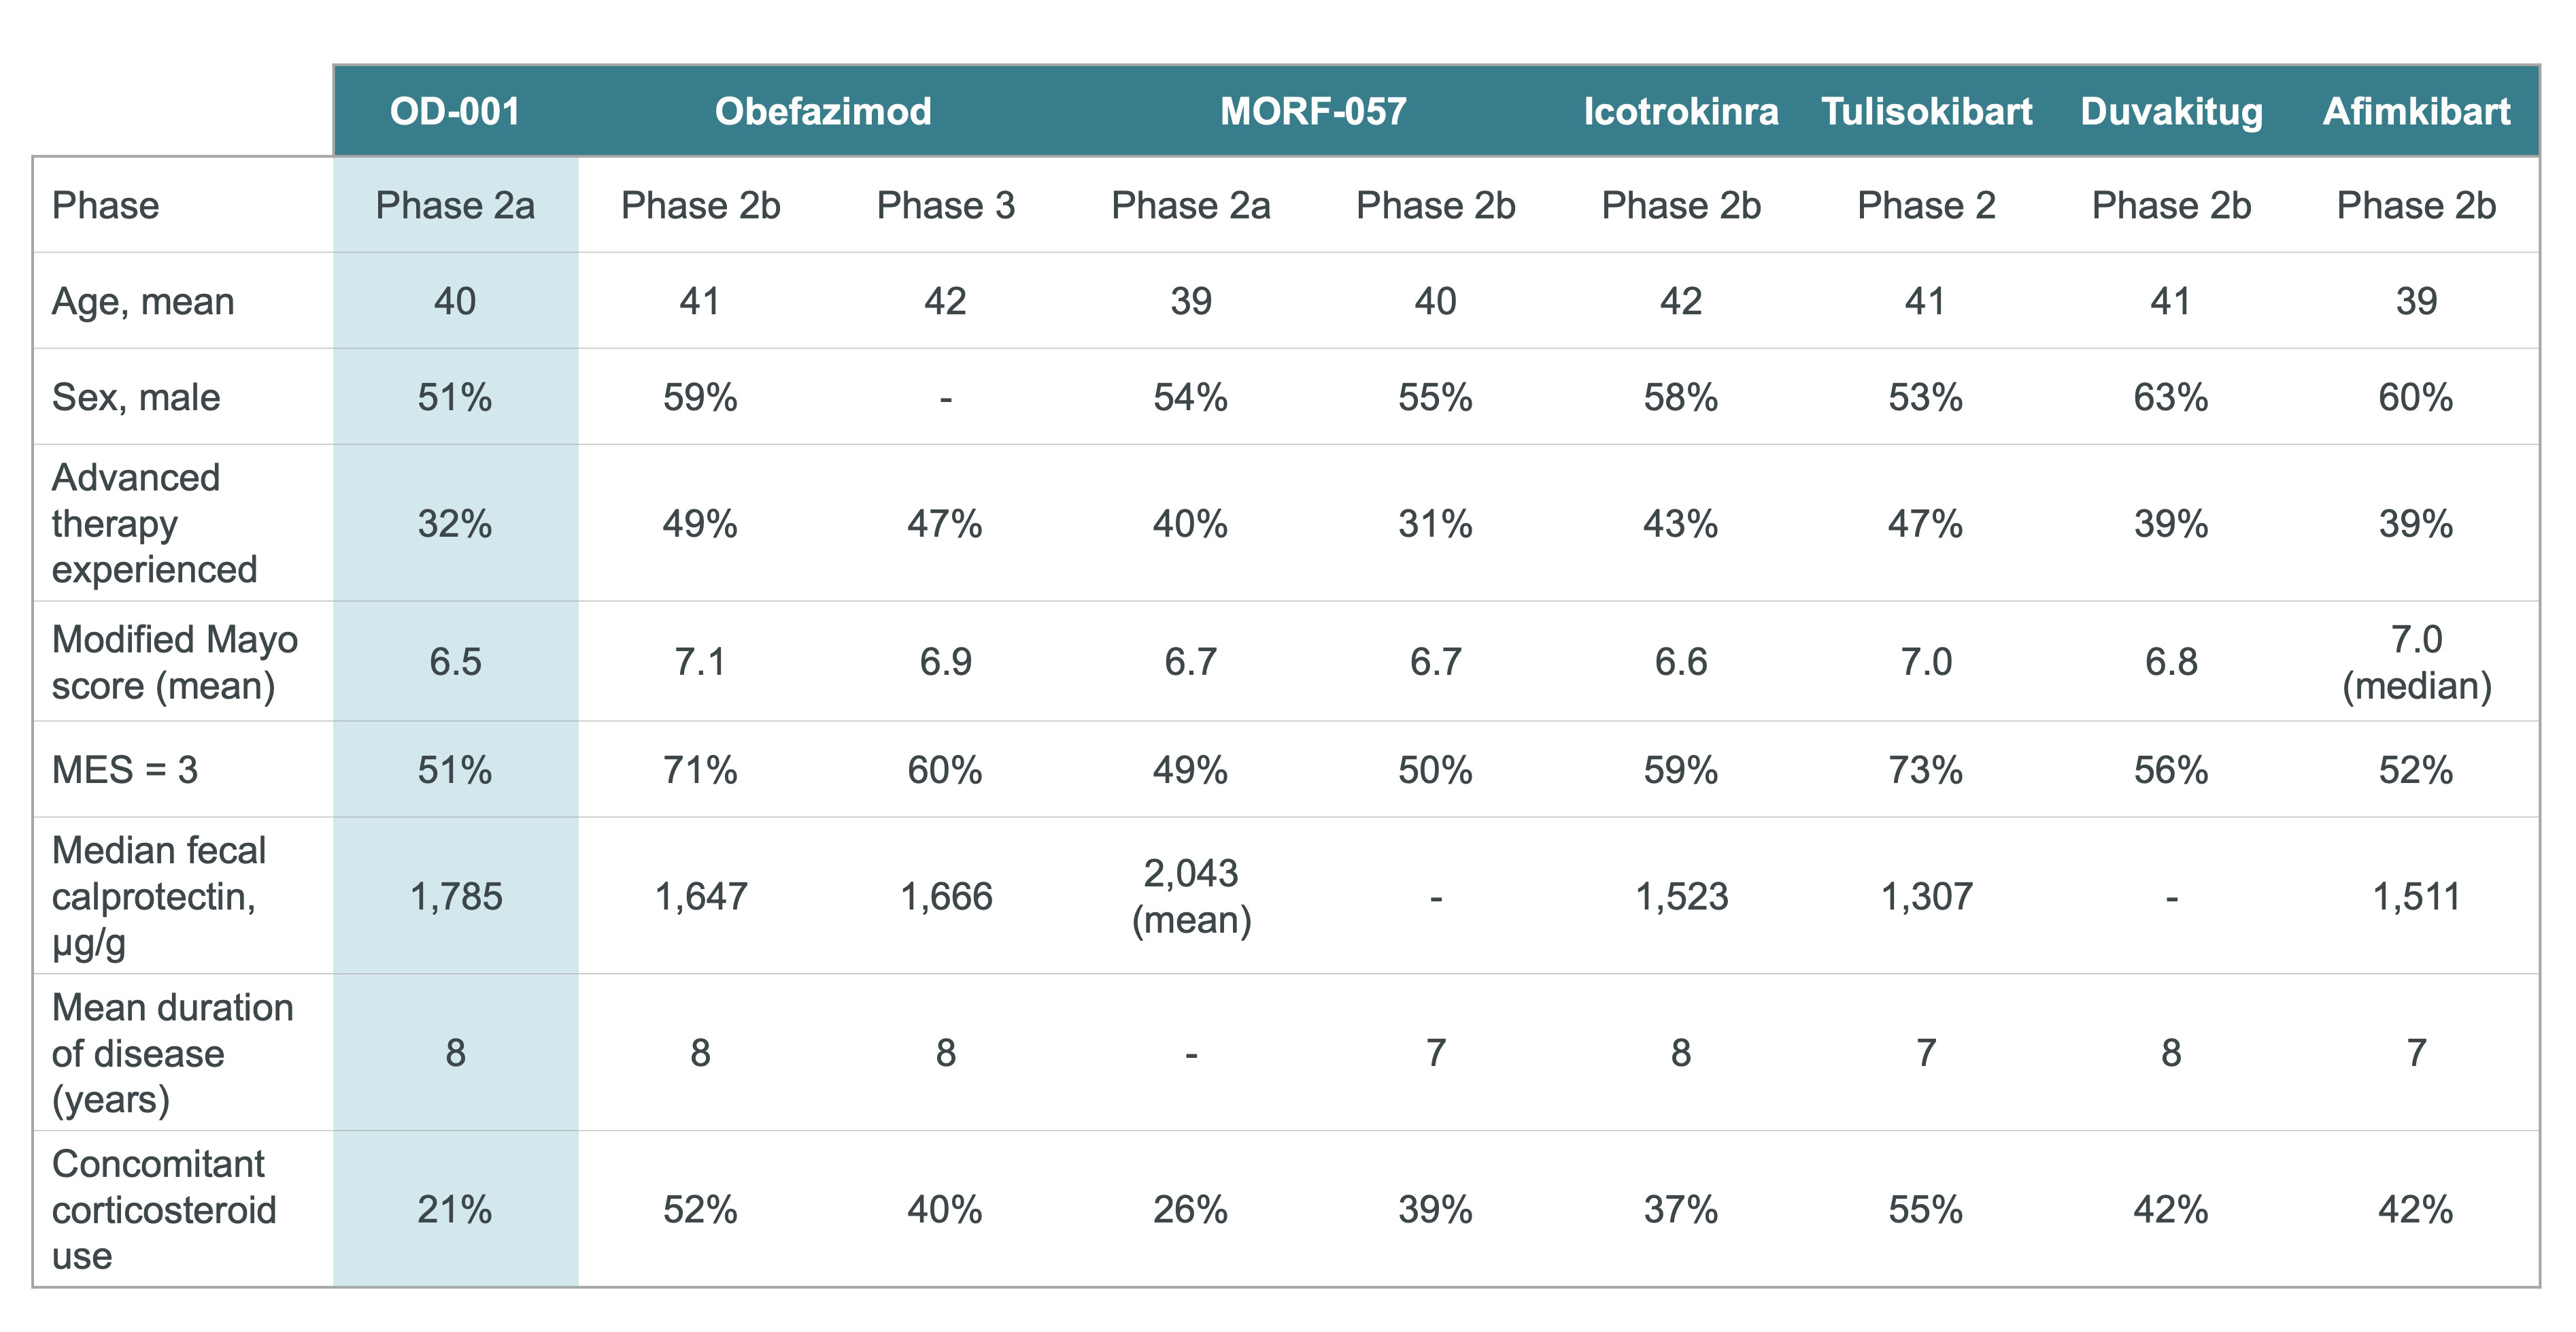
Task: Select the 'MES = 3' row label
Action: pos(125,770)
